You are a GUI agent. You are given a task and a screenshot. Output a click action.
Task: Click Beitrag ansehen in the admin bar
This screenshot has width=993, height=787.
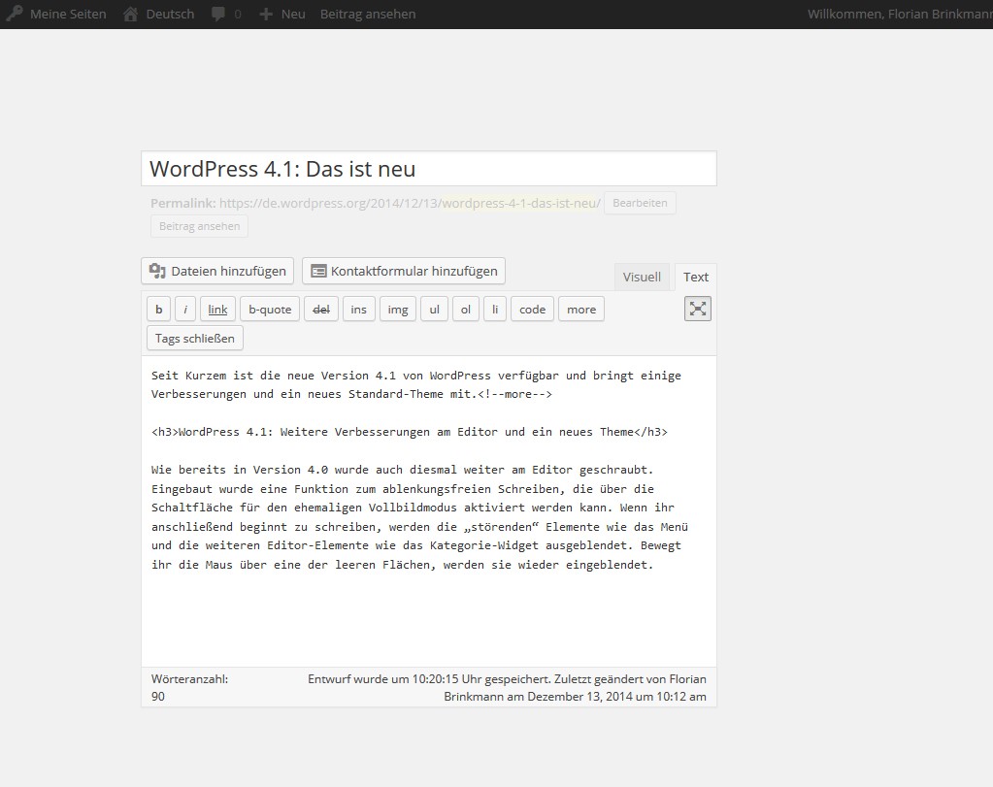tap(368, 14)
